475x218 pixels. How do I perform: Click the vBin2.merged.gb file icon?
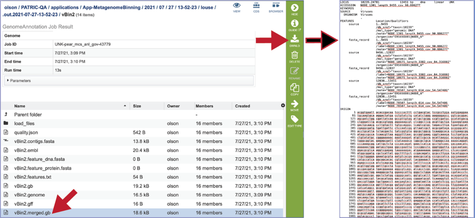click(6, 213)
